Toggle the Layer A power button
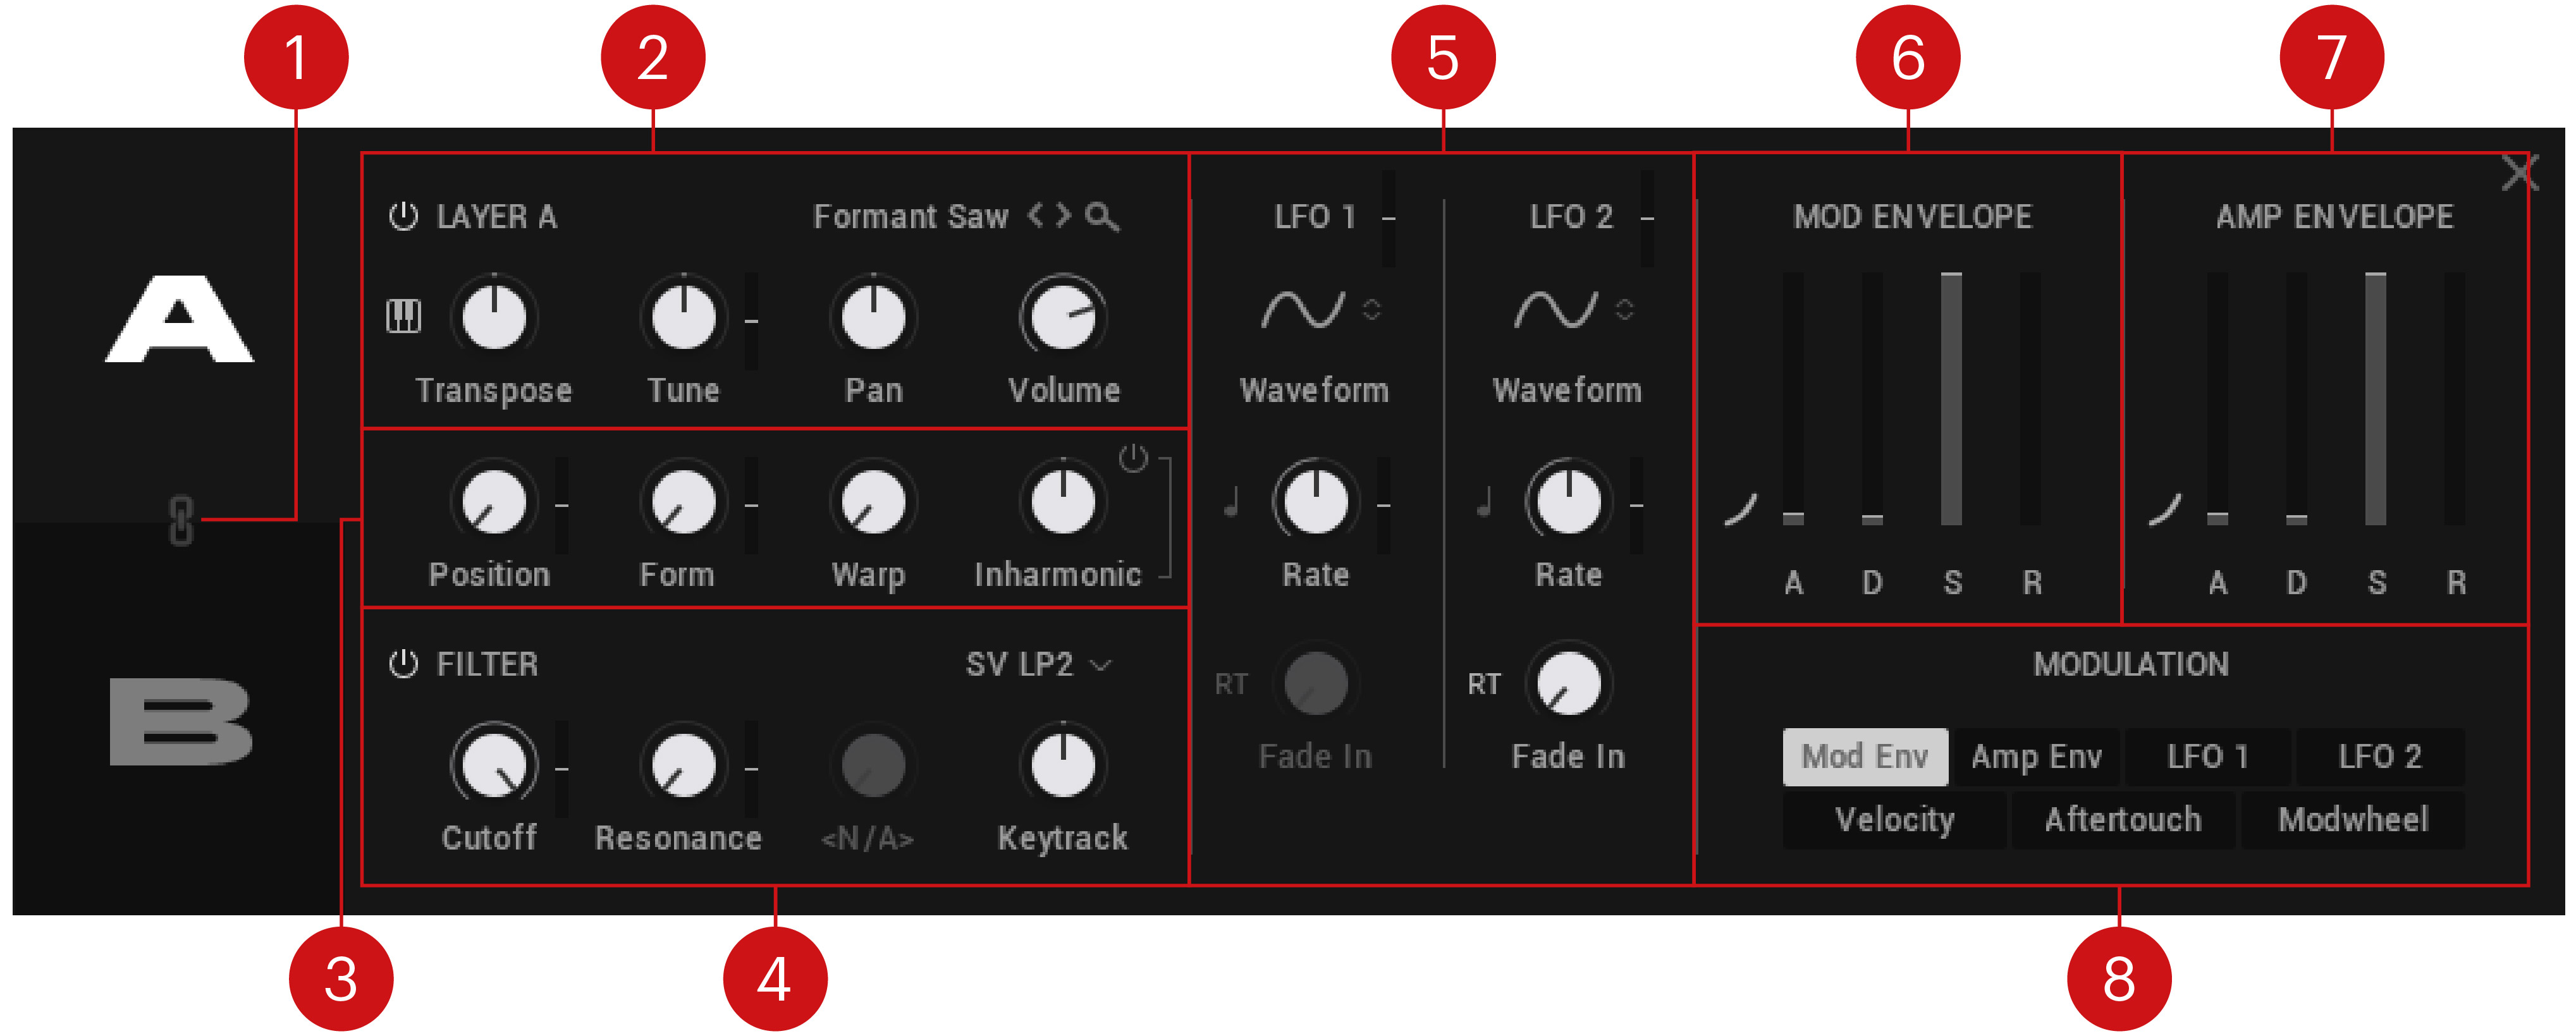The height and width of the screenshot is (1036, 2576). click(403, 216)
